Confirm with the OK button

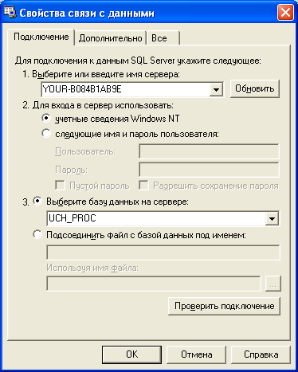coord(131,354)
